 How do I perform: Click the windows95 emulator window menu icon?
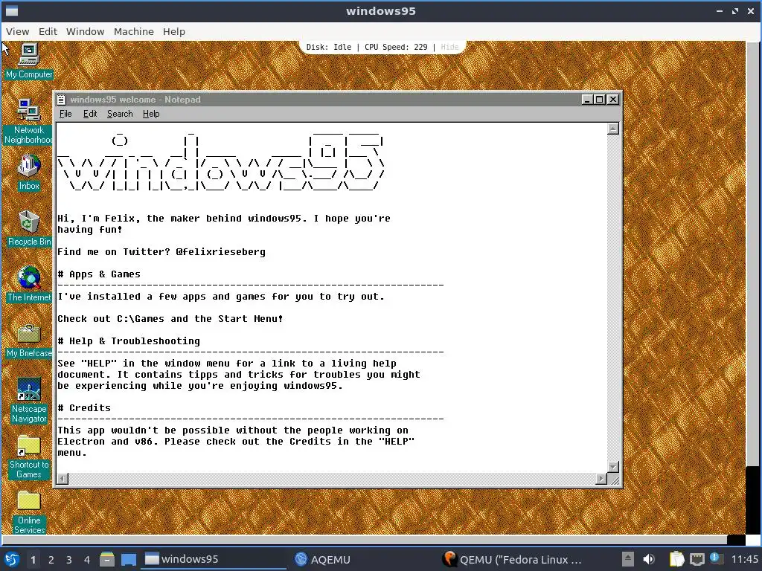pyautogui.click(x=12, y=10)
